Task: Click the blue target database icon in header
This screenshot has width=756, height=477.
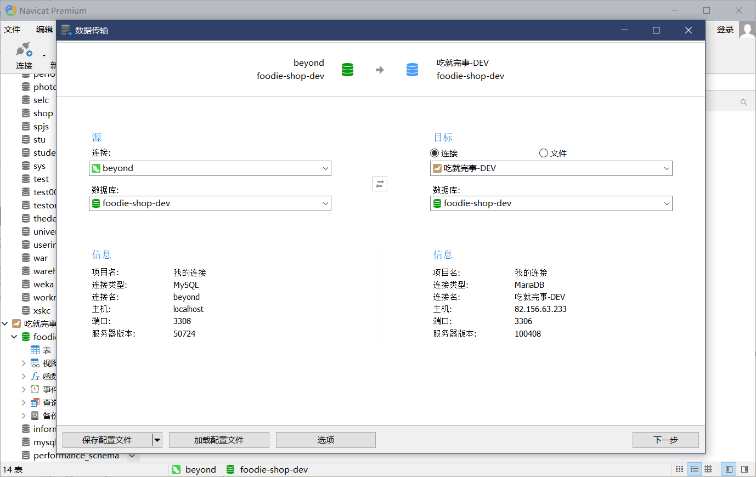Action: pos(412,70)
